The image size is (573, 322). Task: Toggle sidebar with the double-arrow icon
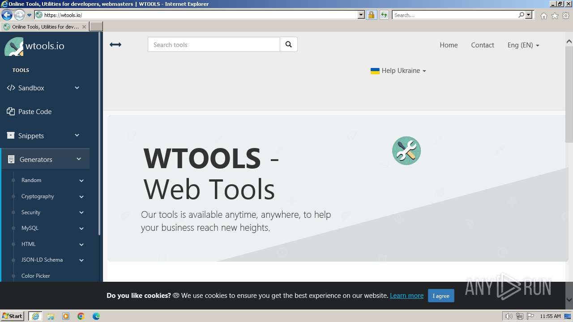click(x=115, y=45)
